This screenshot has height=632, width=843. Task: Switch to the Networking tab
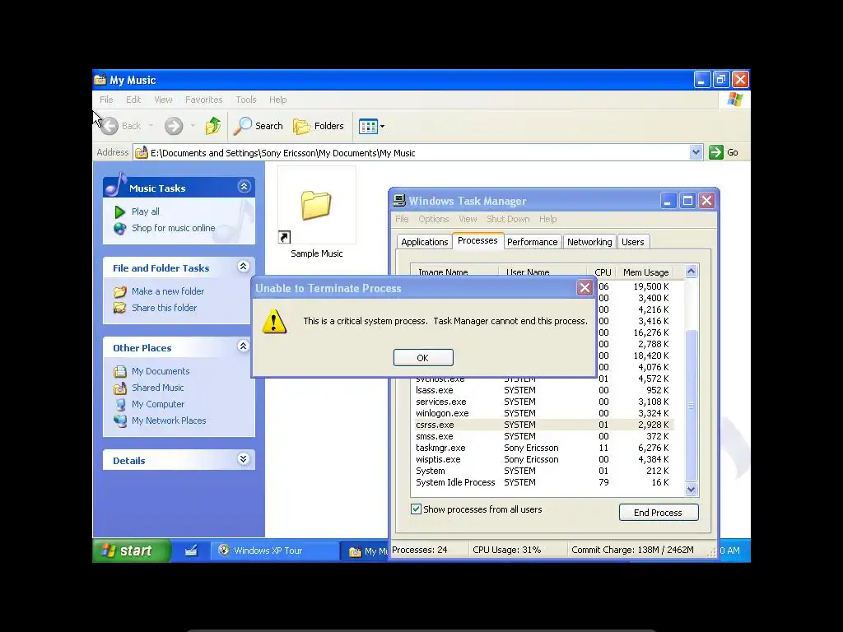(589, 242)
